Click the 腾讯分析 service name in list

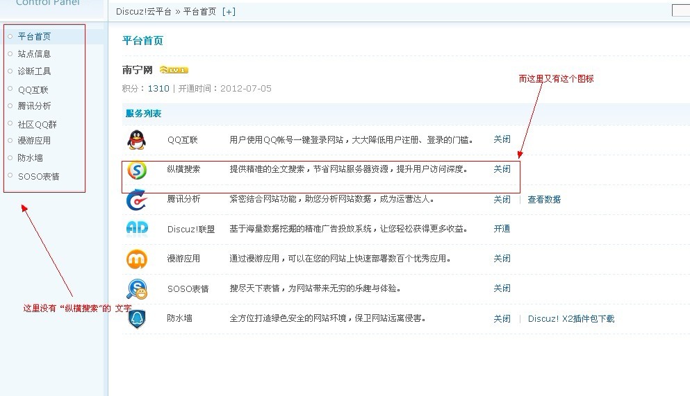(x=183, y=199)
